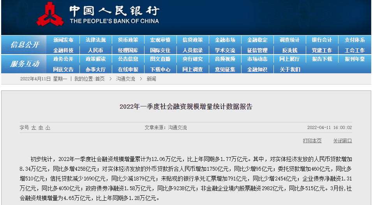The height and width of the screenshot is (205, 372).
Task: Open 新闻 breadcrumb link
Action: click(x=152, y=79)
